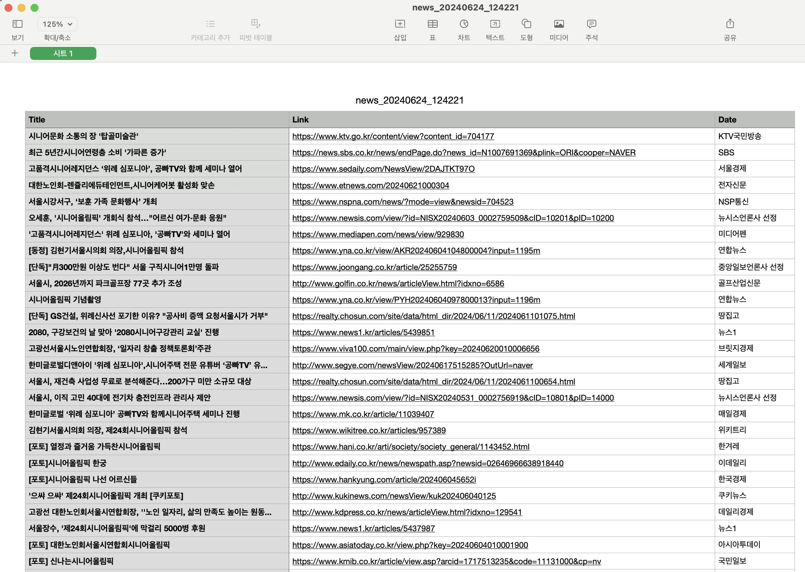The width and height of the screenshot is (805, 572).
Task: Add a new sheet with the plus button
Action: coord(15,53)
